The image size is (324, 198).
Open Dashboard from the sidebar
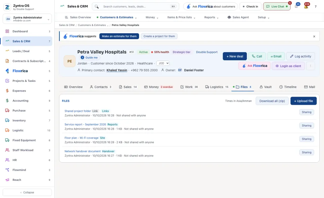pyautogui.click(x=27, y=31)
